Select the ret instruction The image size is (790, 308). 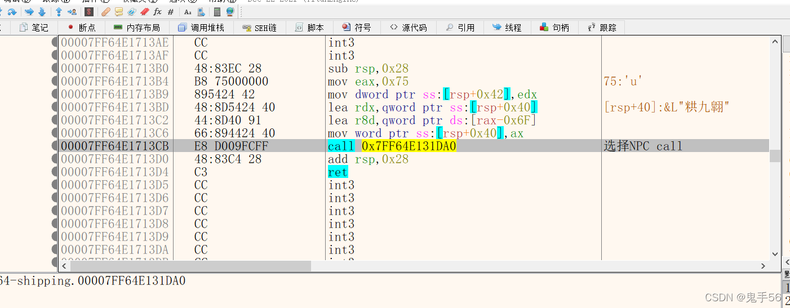(338, 172)
